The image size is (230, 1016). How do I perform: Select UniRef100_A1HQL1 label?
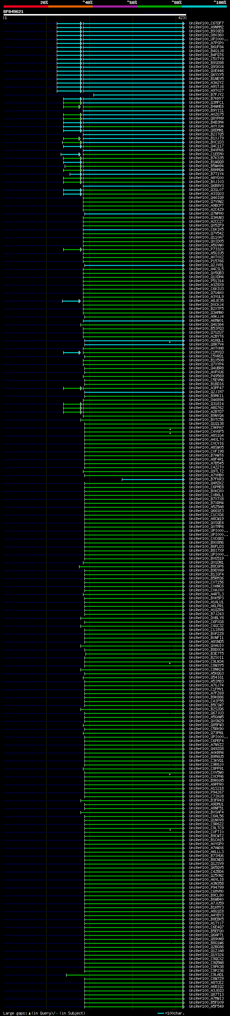click(x=206, y=340)
